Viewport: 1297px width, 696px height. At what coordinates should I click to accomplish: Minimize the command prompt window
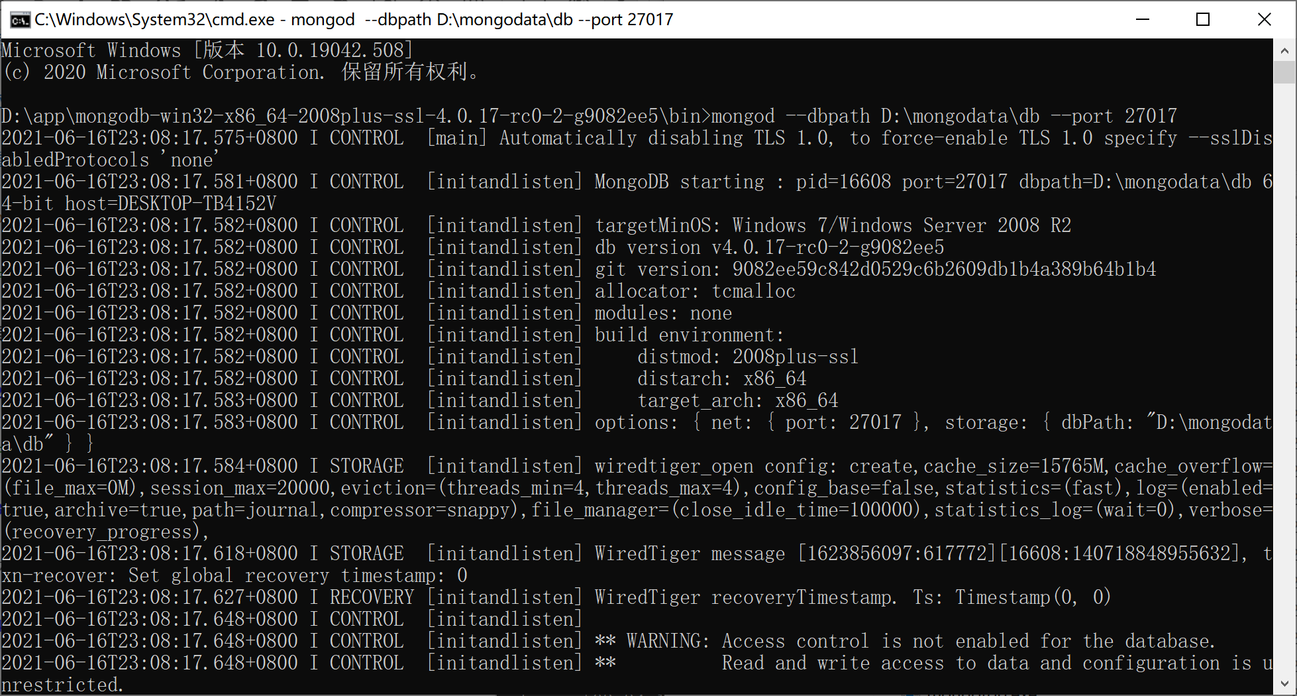(x=1142, y=20)
